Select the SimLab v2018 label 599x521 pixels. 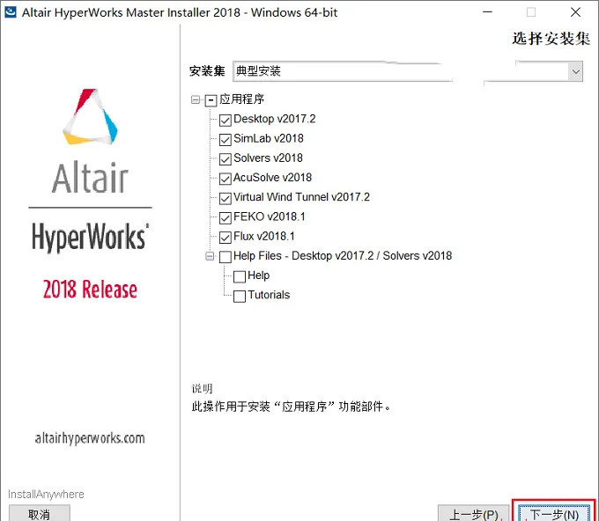(269, 138)
